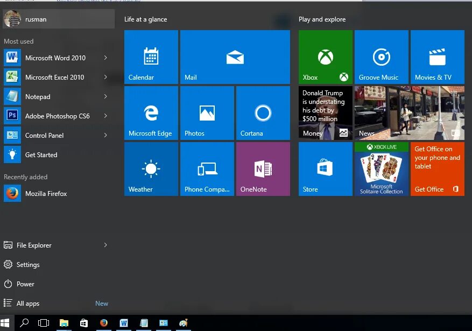This screenshot has width=472, height=331.
Task: Open the Store icon in the taskbar
Action: click(83, 323)
